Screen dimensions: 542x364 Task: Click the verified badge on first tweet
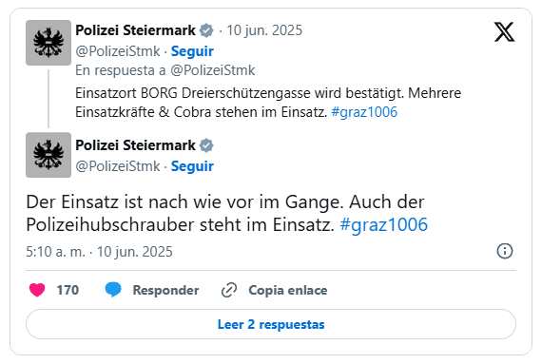206,30
